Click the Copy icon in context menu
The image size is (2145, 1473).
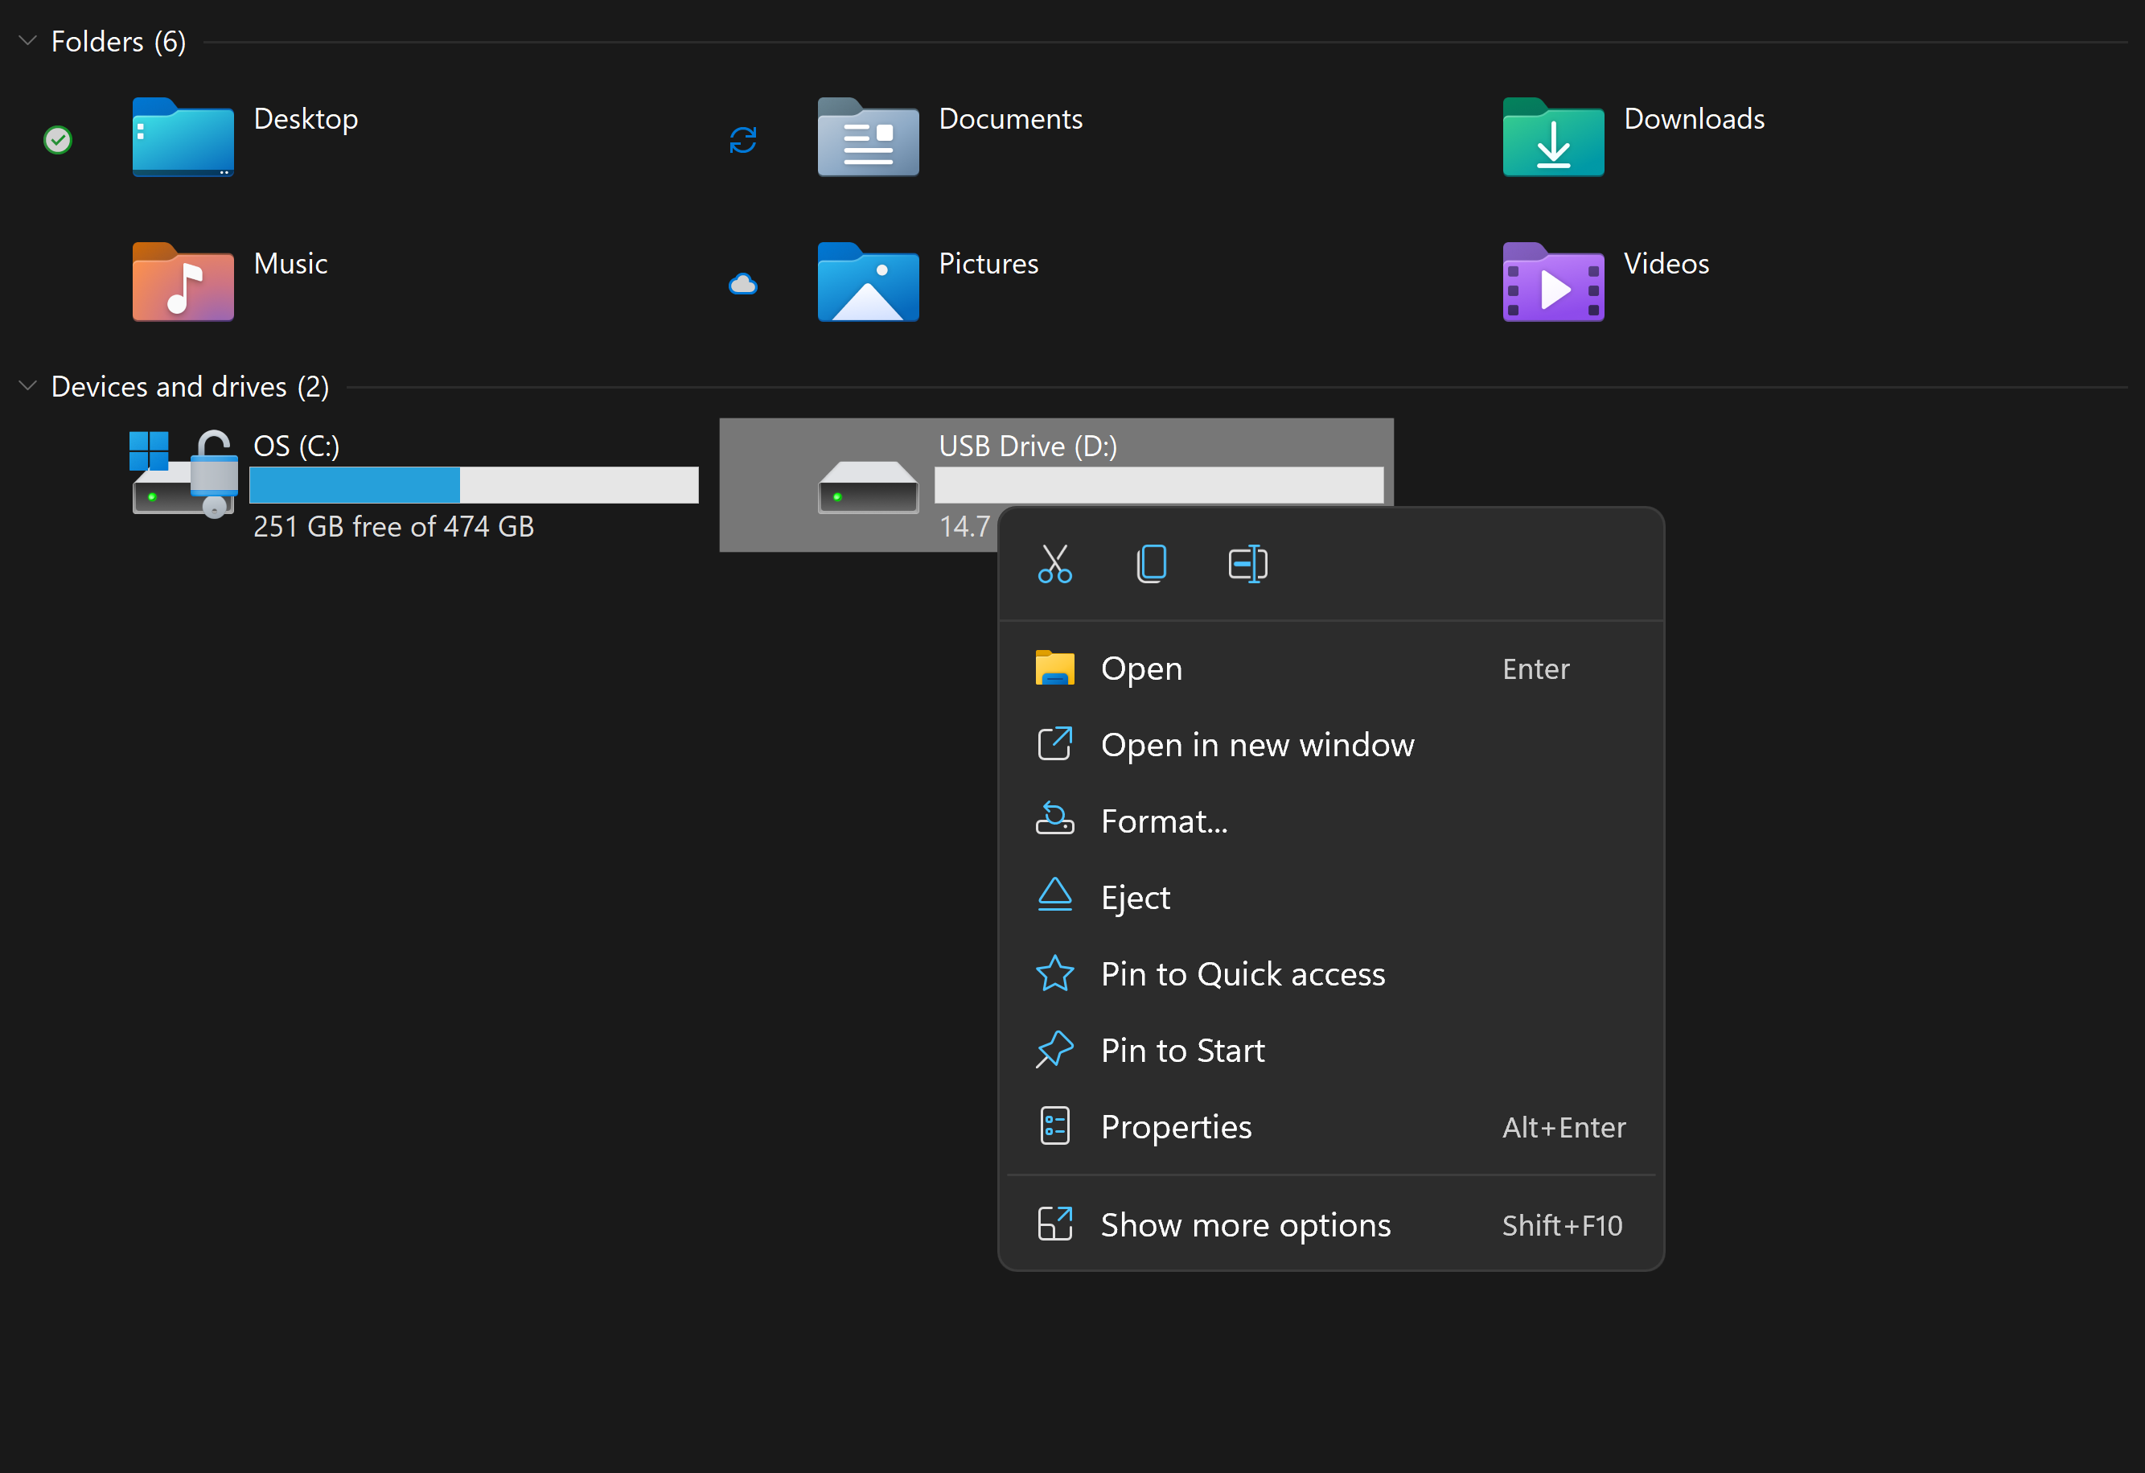[1153, 566]
